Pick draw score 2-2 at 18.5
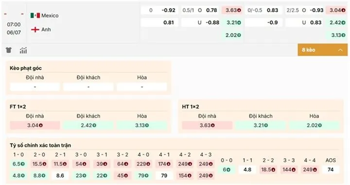The image size is (350, 185). coord(268,169)
